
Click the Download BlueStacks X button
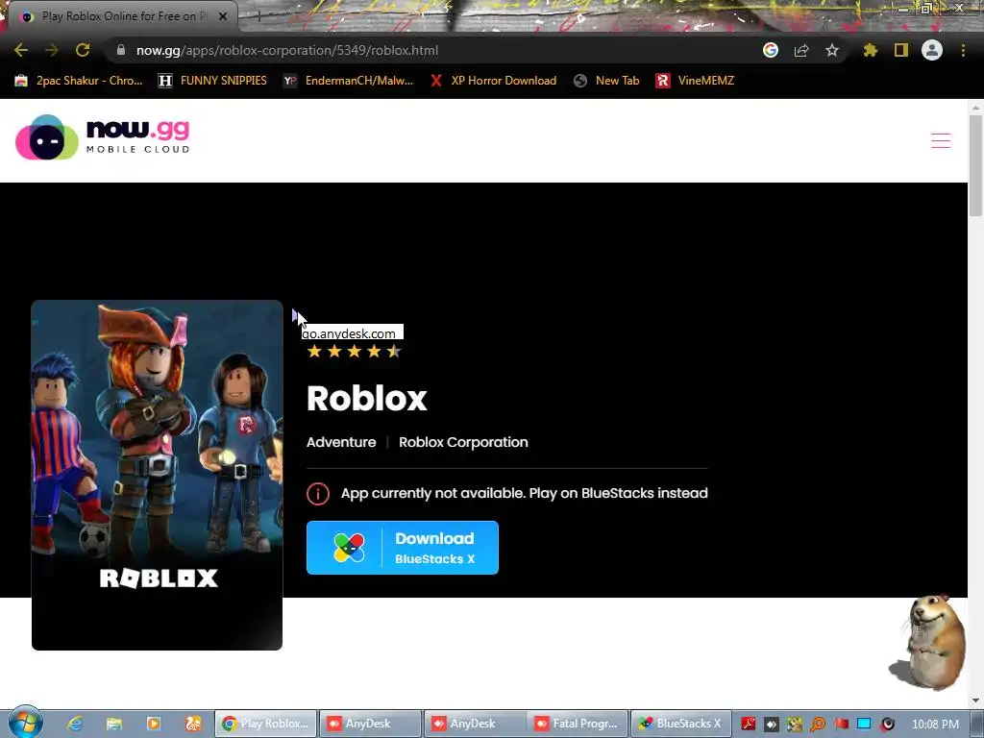pyautogui.click(x=403, y=548)
